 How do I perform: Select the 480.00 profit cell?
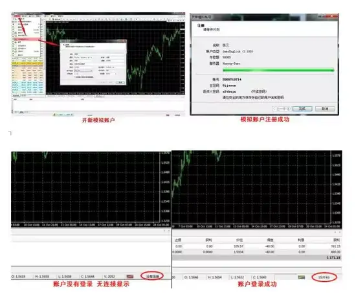[336, 252]
